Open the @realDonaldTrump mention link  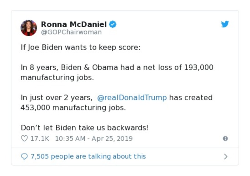[x=132, y=97]
